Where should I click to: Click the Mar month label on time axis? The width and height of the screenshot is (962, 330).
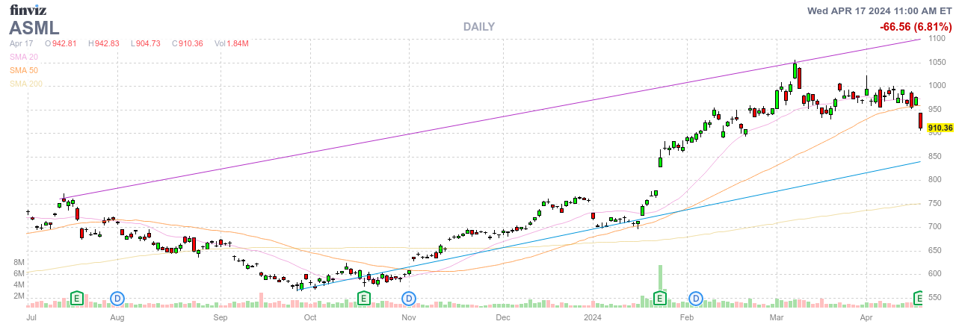[776, 317]
